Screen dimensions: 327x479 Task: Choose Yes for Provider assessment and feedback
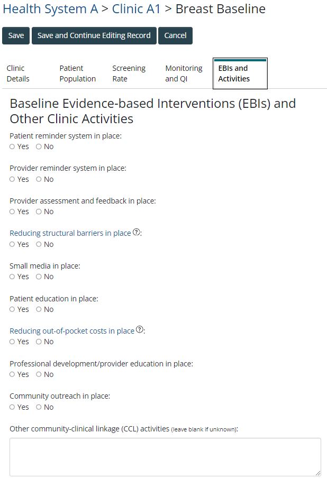(x=13, y=212)
